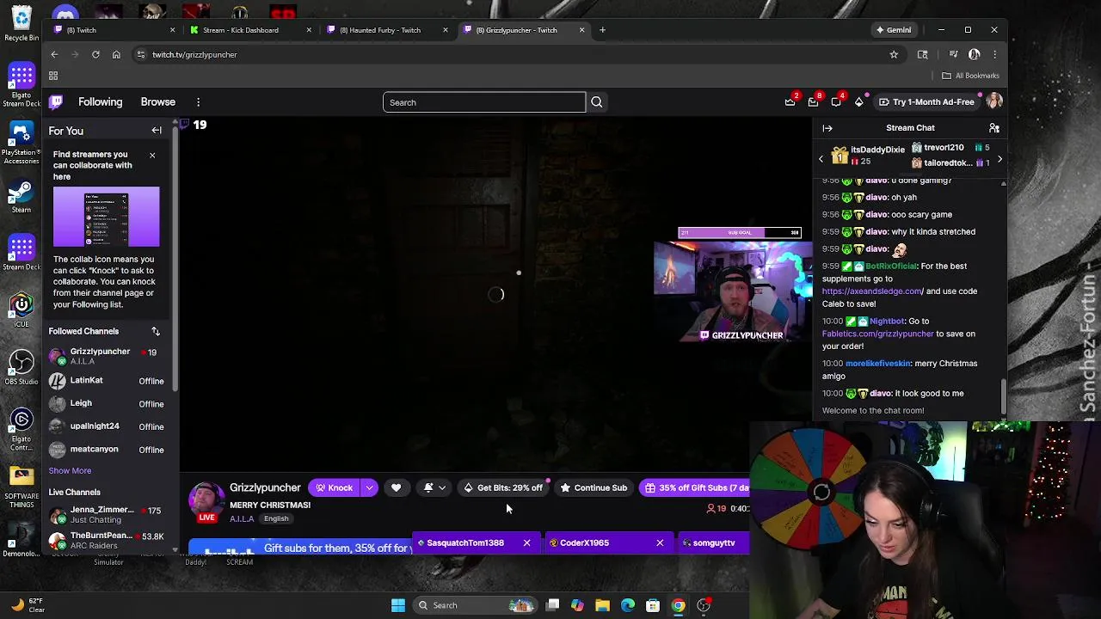Bookmark this page with the star icon

click(x=894, y=54)
